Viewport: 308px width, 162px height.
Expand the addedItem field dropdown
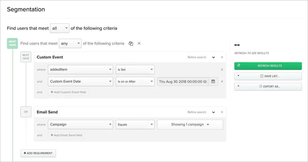tap(80, 70)
